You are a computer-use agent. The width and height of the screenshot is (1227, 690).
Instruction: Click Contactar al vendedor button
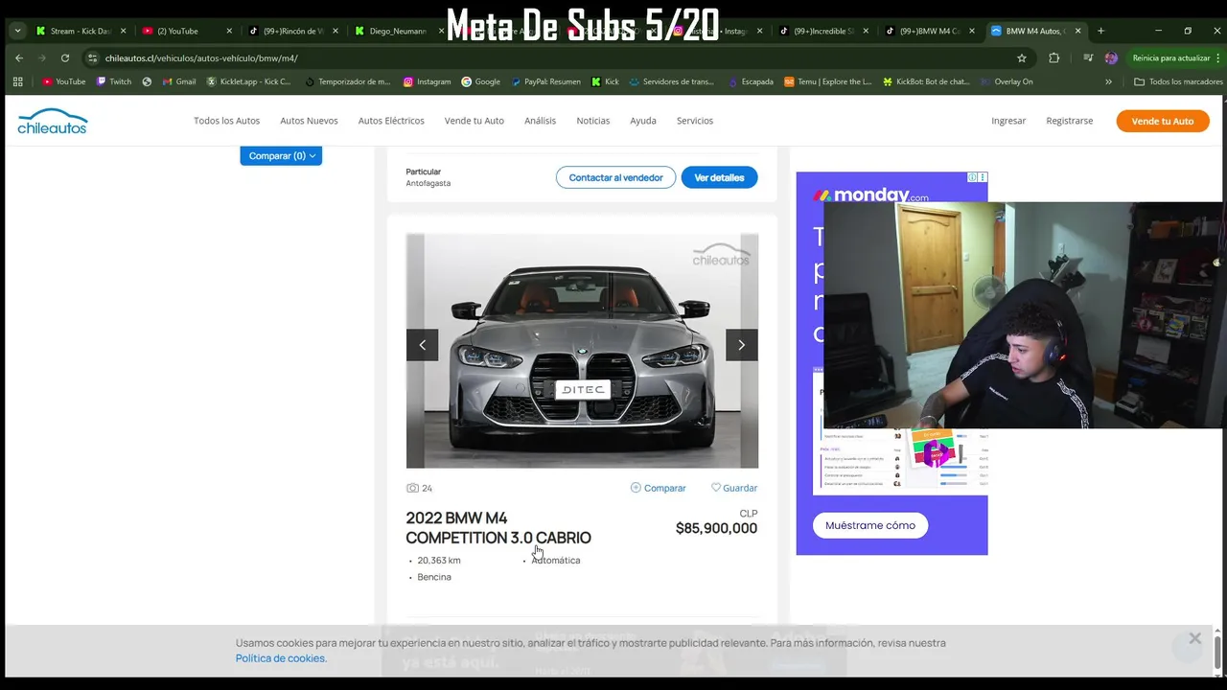pyautogui.click(x=615, y=177)
